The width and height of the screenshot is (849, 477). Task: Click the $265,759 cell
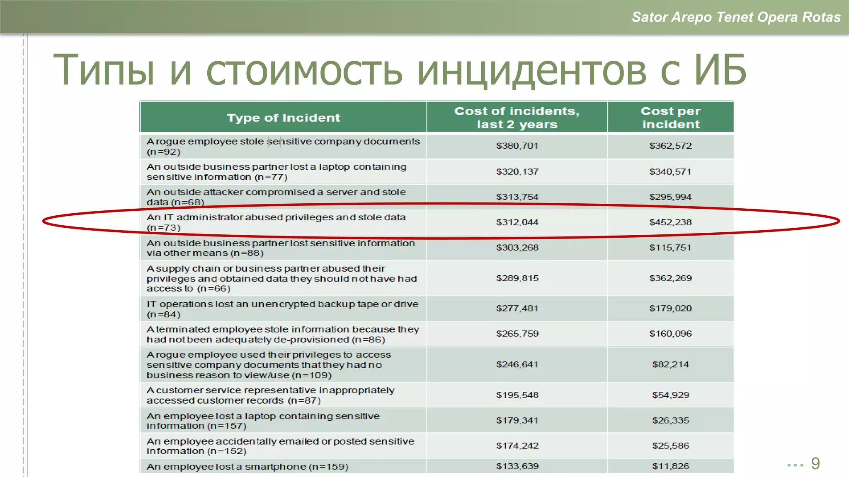[x=517, y=333]
